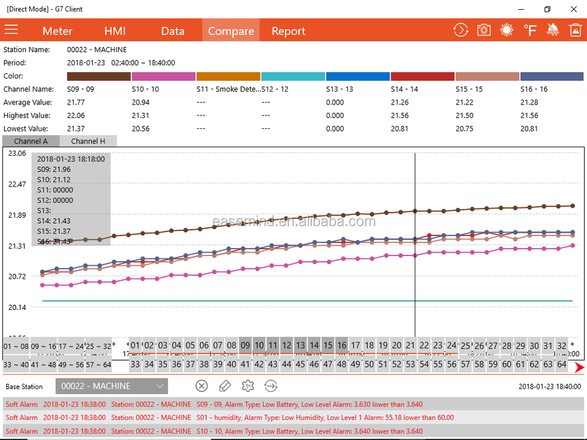The width and height of the screenshot is (587, 440).
Task: Click the eraser icon in bottom toolbar
Action: (x=224, y=386)
